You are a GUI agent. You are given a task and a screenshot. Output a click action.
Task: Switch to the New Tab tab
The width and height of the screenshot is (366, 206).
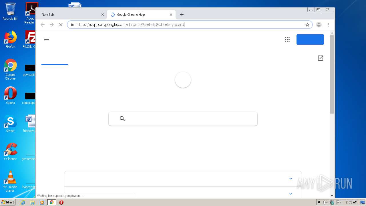pos(71,15)
